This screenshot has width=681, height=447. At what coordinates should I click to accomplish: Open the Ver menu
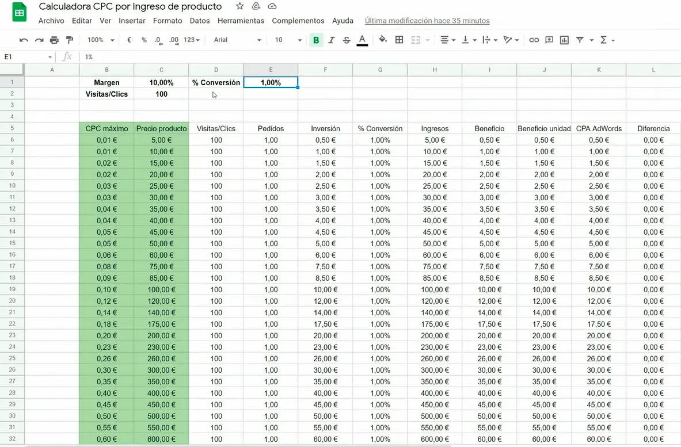tap(105, 20)
